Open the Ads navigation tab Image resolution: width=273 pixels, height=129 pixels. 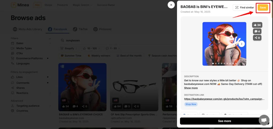[37, 5]
